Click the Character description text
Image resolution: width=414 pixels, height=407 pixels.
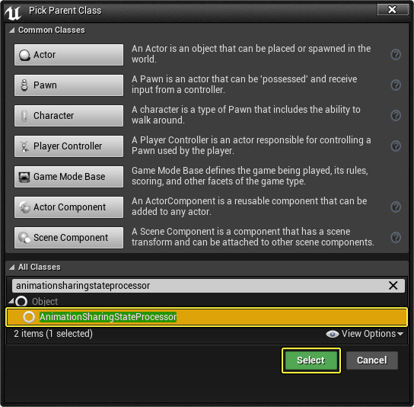pyautogui.click(x=246, y=115)
